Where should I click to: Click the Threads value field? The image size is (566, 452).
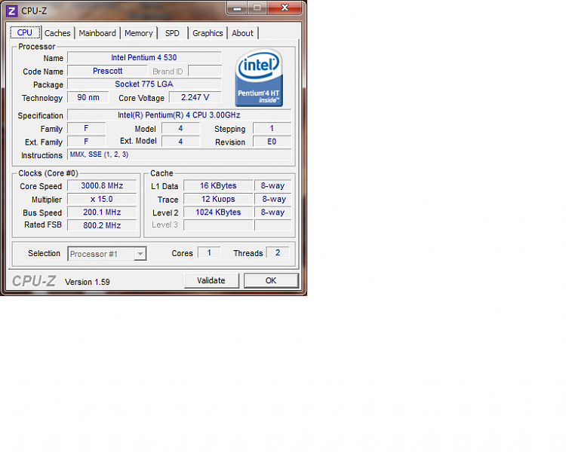278,252
